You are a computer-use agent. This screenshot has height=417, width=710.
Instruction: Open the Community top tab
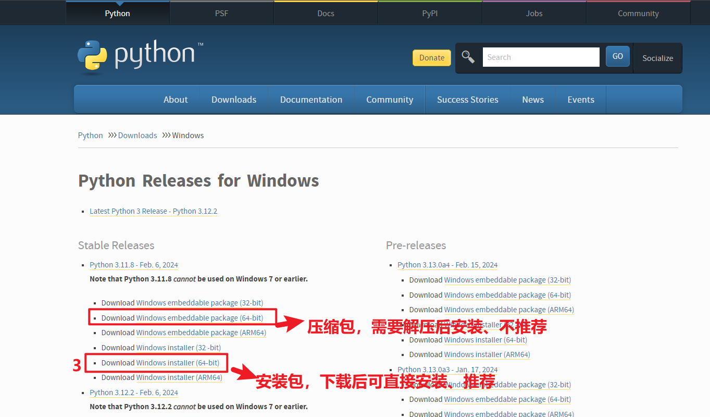click(639, 13)
